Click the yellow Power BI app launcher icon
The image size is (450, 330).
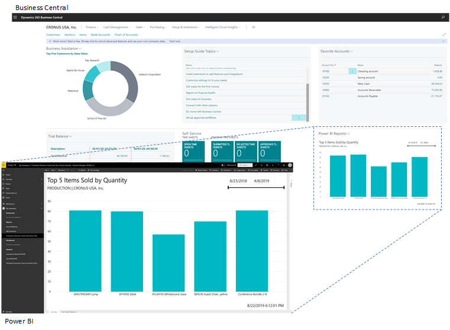[4, 166]
